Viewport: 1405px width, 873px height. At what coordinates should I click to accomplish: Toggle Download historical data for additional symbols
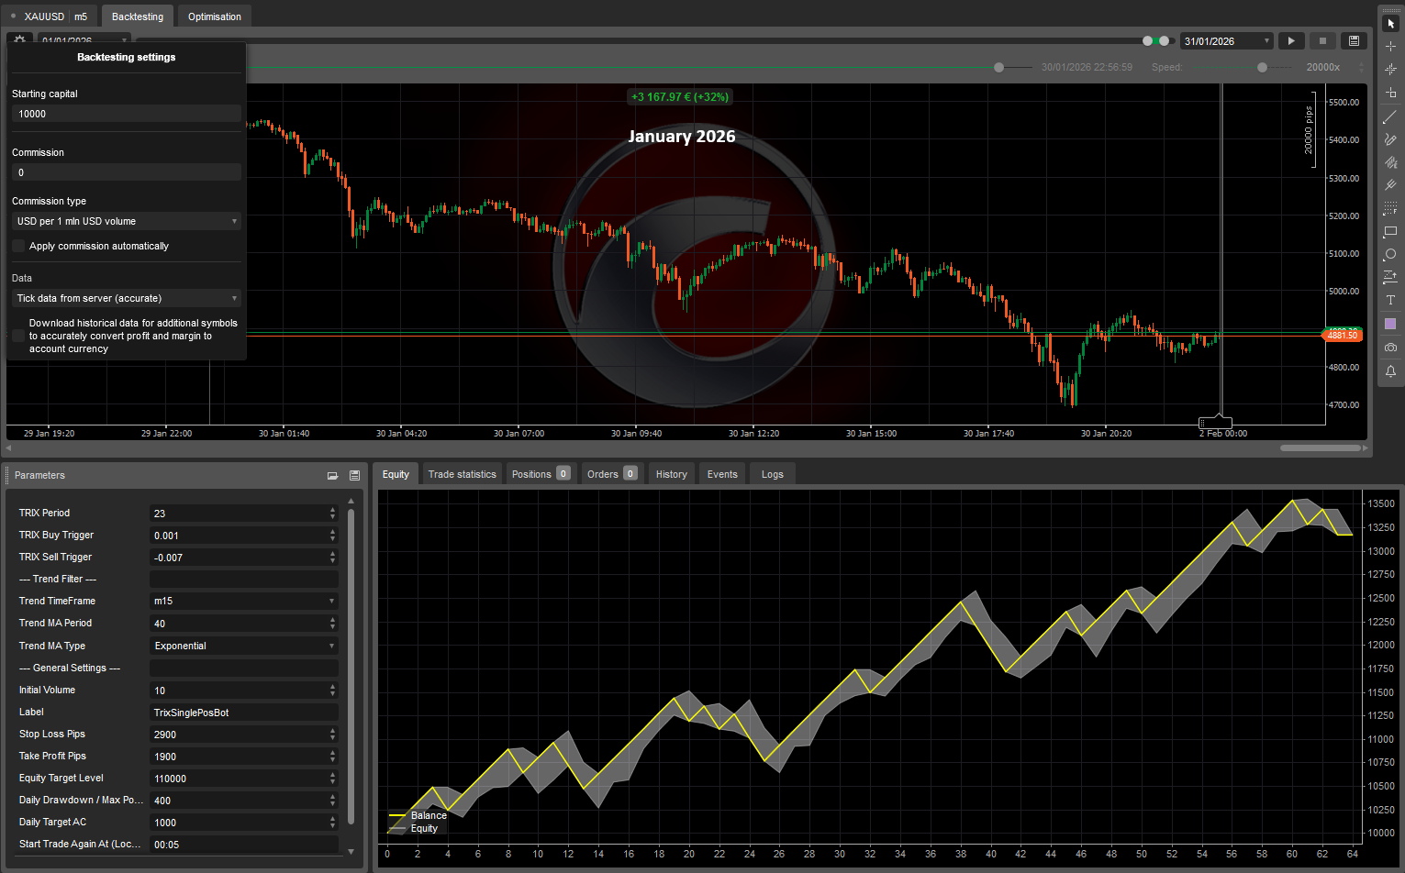[x=18, y=336]
